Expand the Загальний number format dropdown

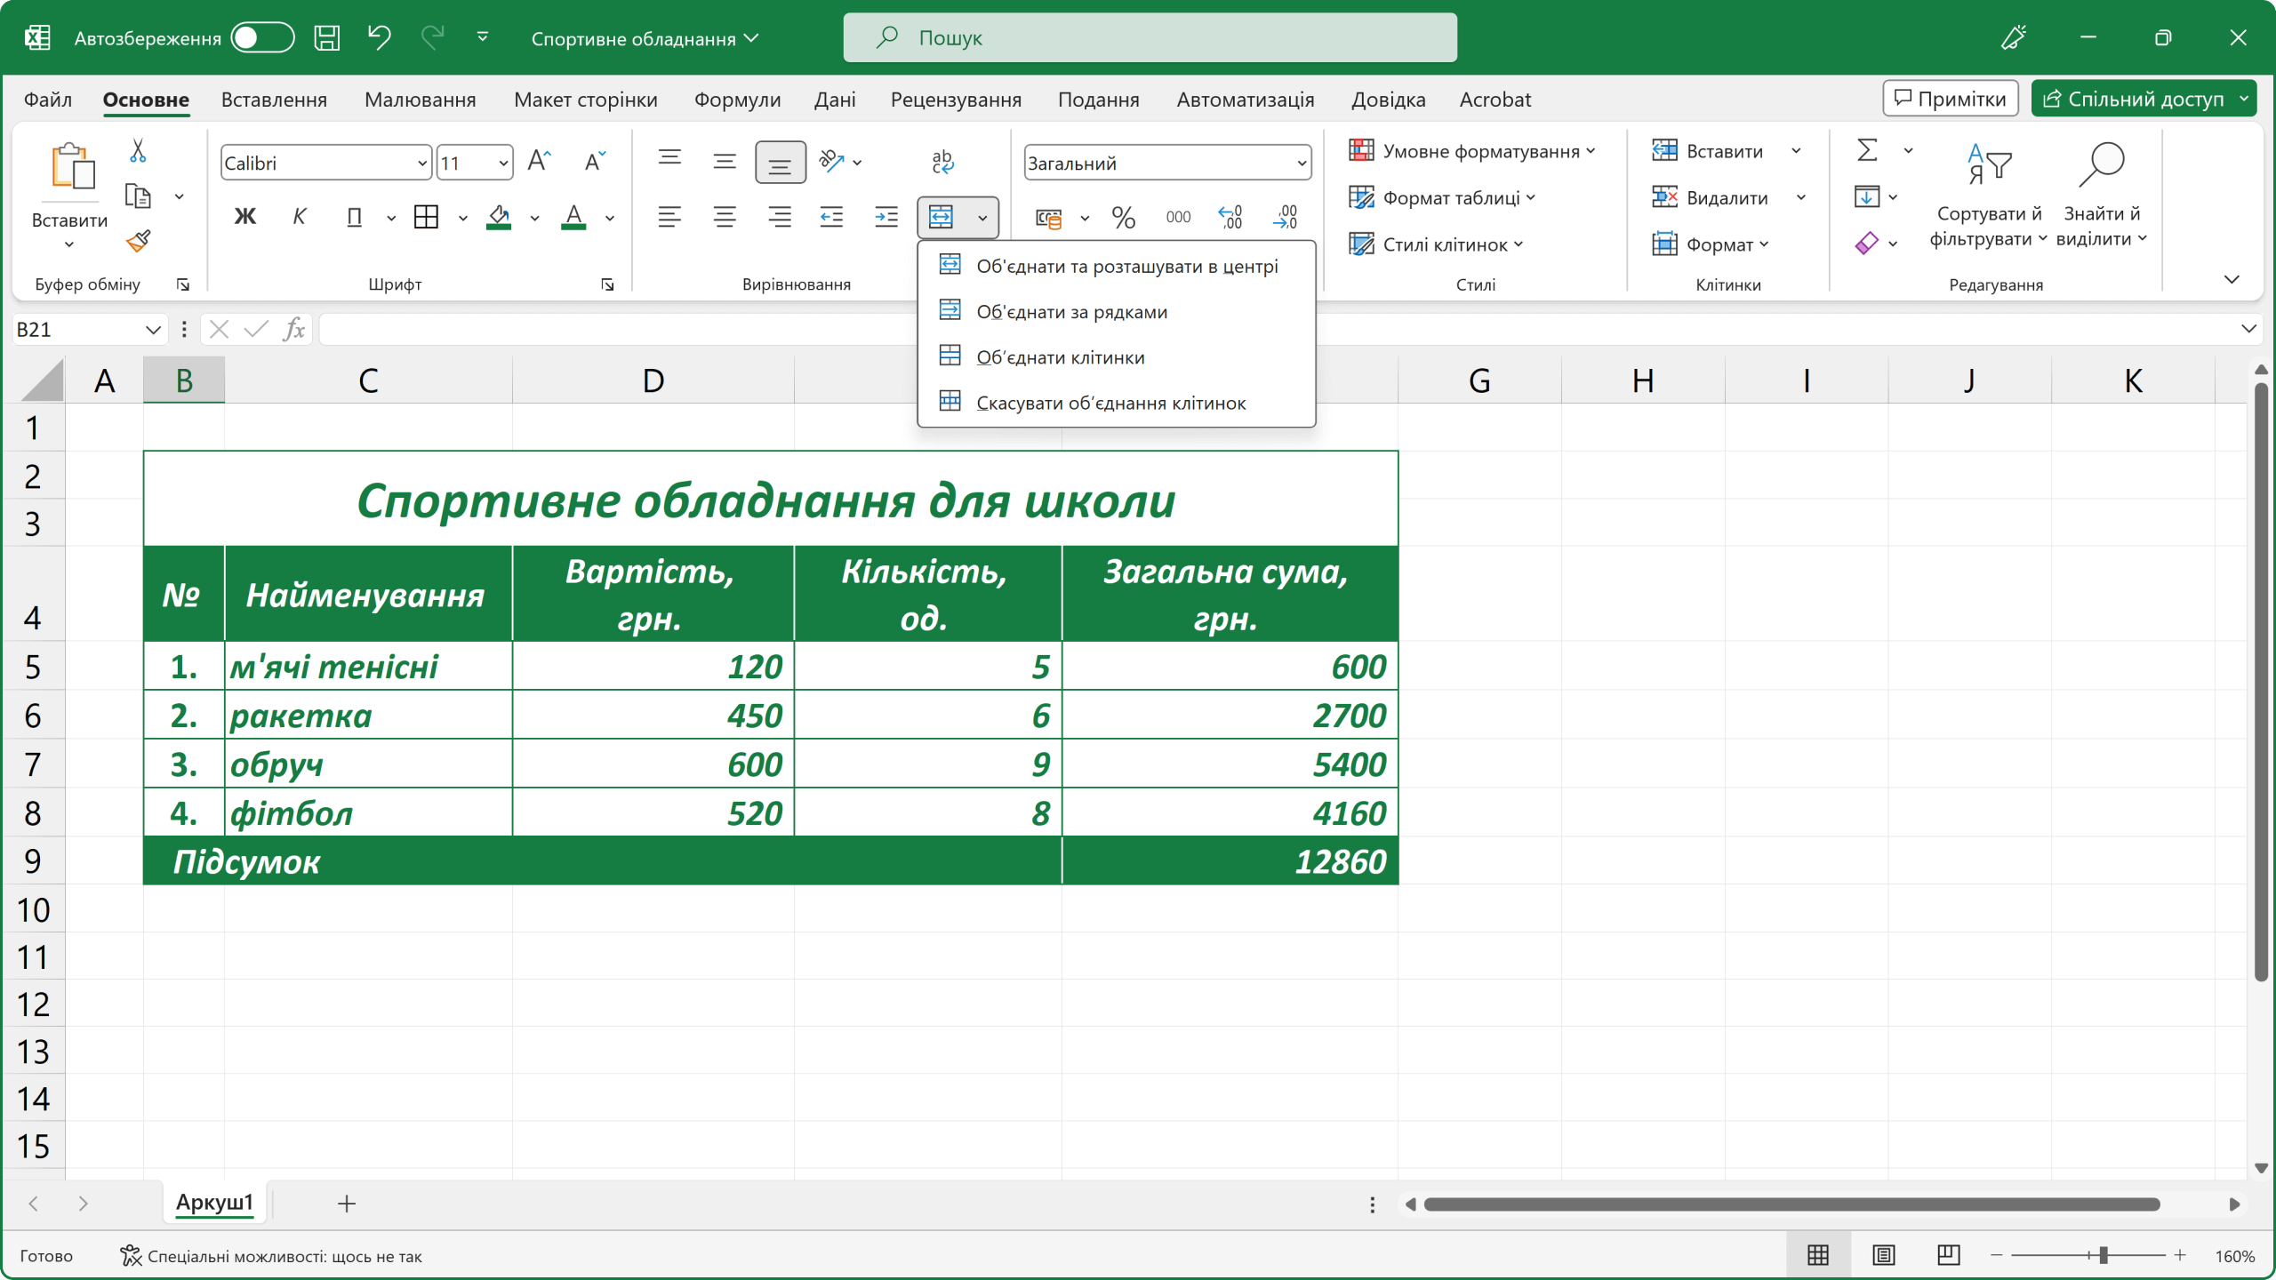(x=1301, y=164)
